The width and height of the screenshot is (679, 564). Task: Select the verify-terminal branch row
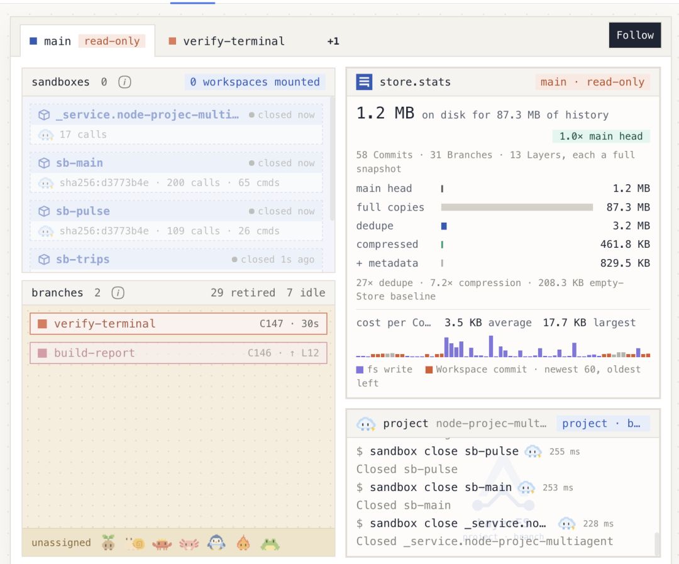click(x=179, y=324)
